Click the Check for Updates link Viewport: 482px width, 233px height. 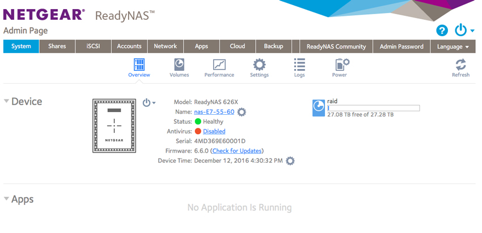pos(237,151)
